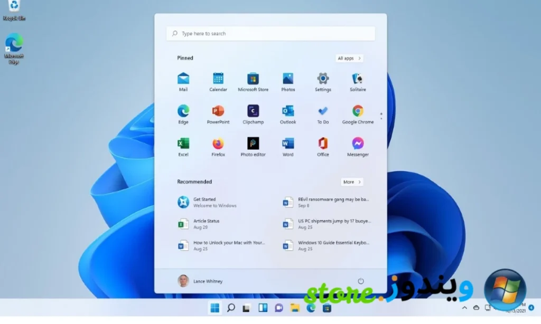Open Google Chrome from the Start menu
541x324 pixels.
tap(358, 111)
